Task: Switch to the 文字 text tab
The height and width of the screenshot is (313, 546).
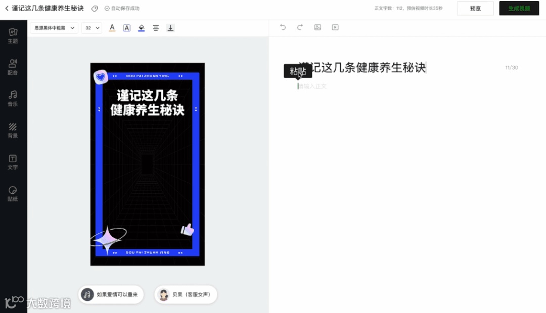Action: click(13, 162)
